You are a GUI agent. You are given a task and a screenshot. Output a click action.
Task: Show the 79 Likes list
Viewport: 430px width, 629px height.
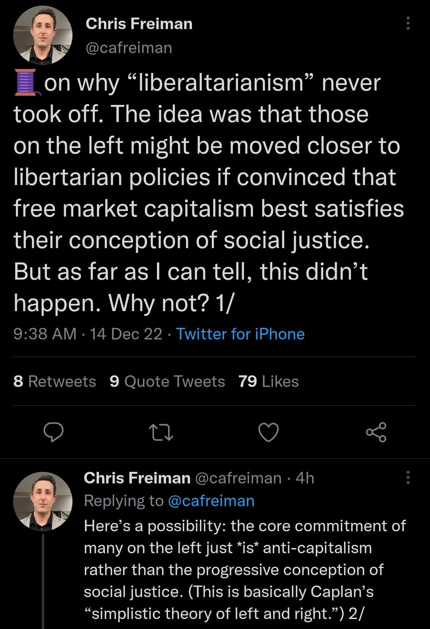pyautogui.click(x=268, y=381)
